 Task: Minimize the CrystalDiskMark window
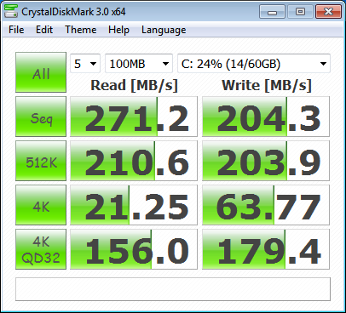(x=272, y=12)
